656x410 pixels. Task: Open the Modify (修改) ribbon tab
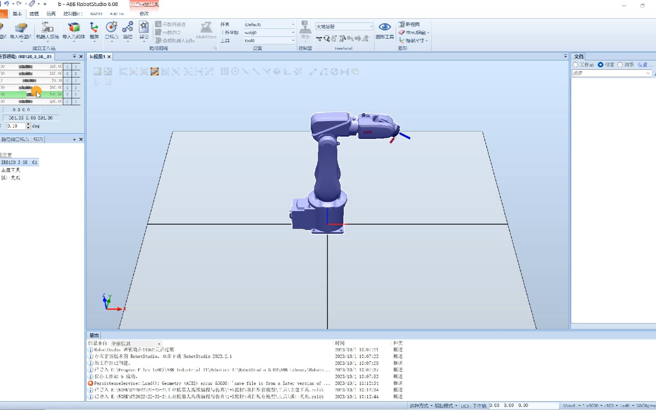point(144,14)
